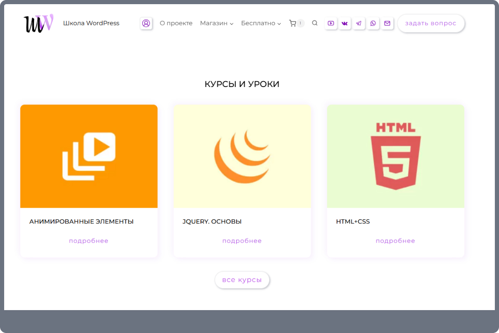Screen dimensions: 499x333
Task: Expand the Магазин dropdown menu
Action: [217, 23]
